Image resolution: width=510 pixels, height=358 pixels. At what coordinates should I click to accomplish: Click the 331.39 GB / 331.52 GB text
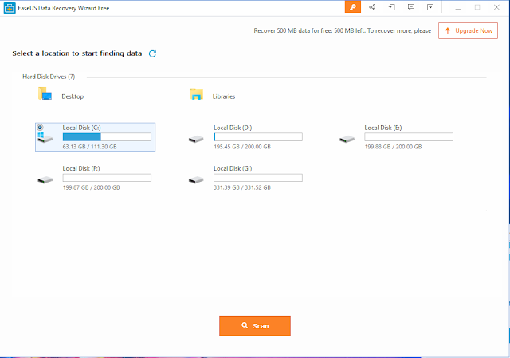(242, 187)
